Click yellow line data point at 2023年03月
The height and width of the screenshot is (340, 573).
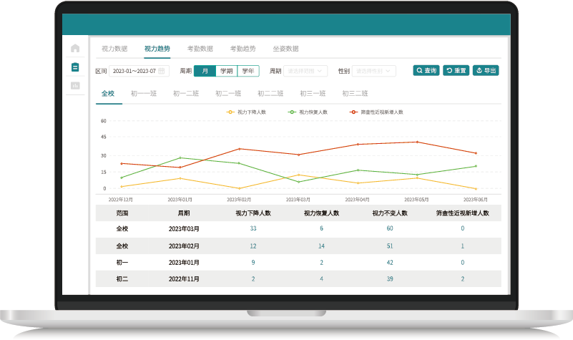point(298,175)
